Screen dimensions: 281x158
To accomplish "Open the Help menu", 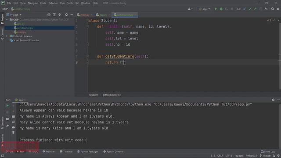I will (95, 3).
